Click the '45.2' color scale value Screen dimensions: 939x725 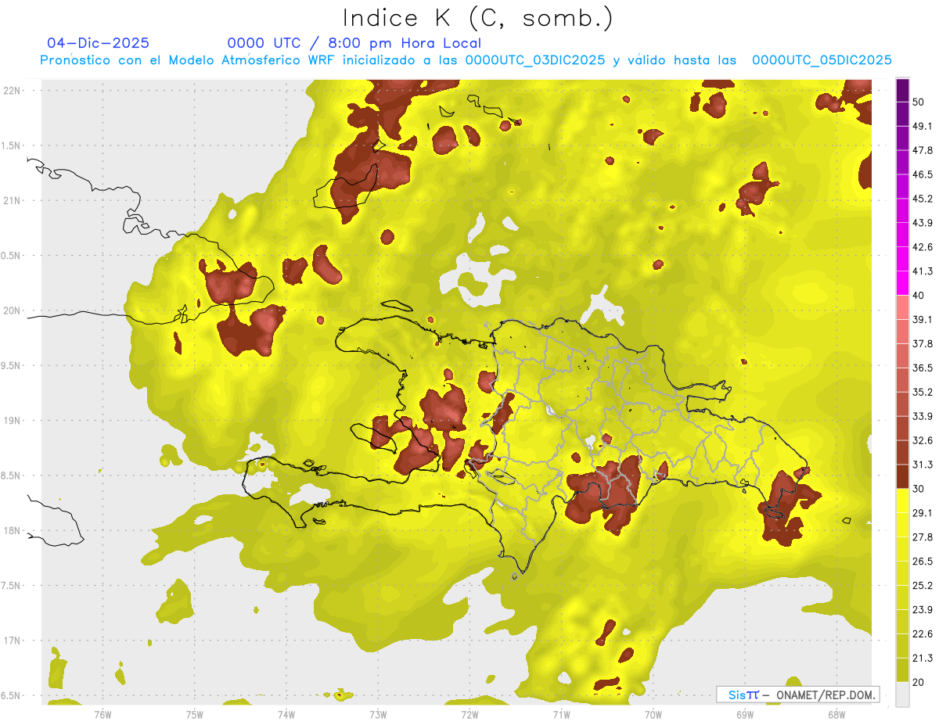pyautogui.click(x=923, y=199)
